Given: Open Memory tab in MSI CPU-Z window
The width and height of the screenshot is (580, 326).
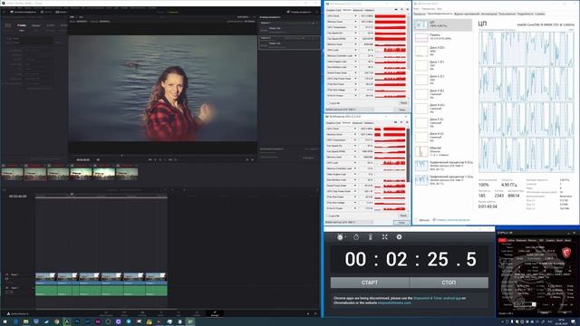Looking at the screenshot, I should click(x=532, y=240).
